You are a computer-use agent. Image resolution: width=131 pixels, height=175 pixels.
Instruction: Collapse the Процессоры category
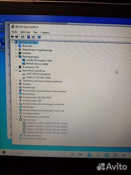tap(17, 120)
